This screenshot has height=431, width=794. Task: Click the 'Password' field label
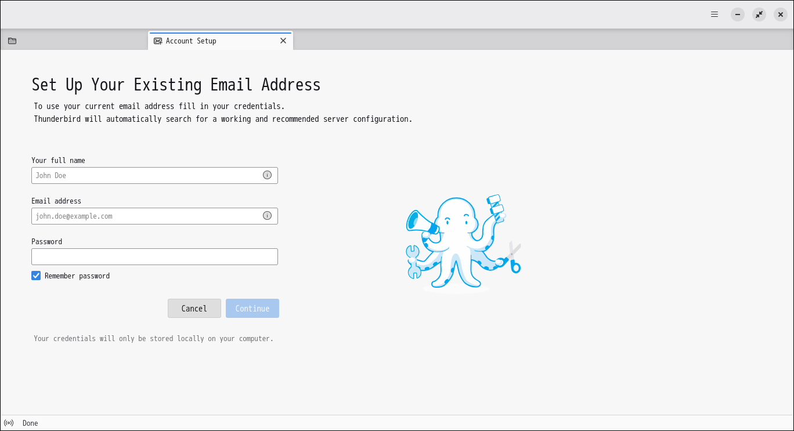pos(46,242)
